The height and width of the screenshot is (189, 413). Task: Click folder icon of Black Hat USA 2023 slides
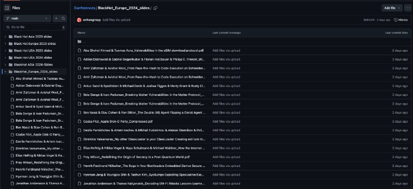click(10, 50)
